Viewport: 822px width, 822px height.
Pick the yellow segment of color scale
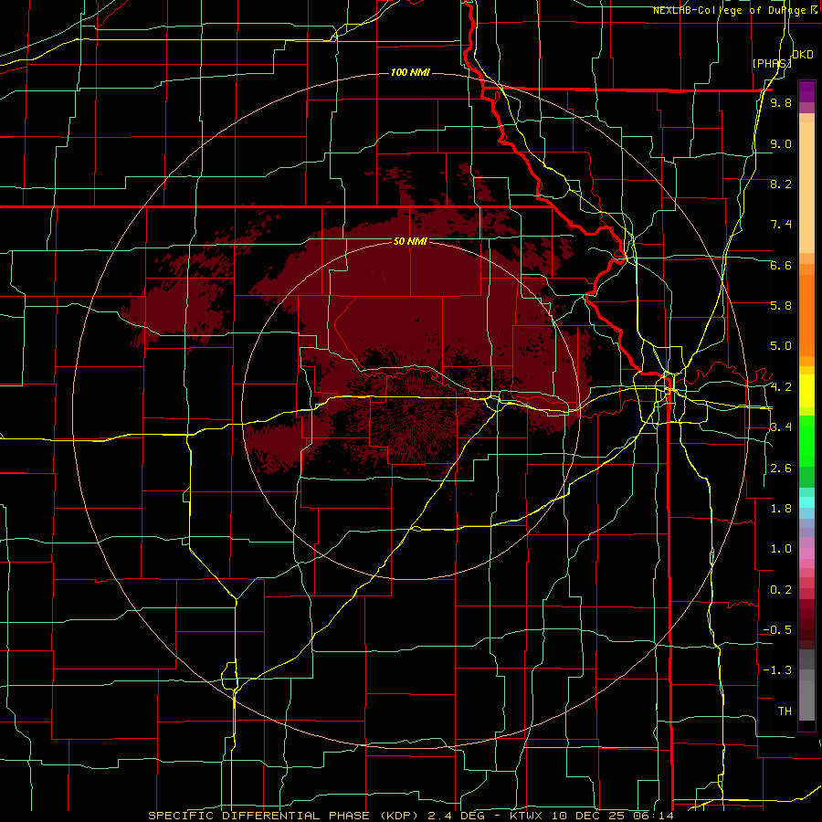pyautogui.click(x=806, y=390)
